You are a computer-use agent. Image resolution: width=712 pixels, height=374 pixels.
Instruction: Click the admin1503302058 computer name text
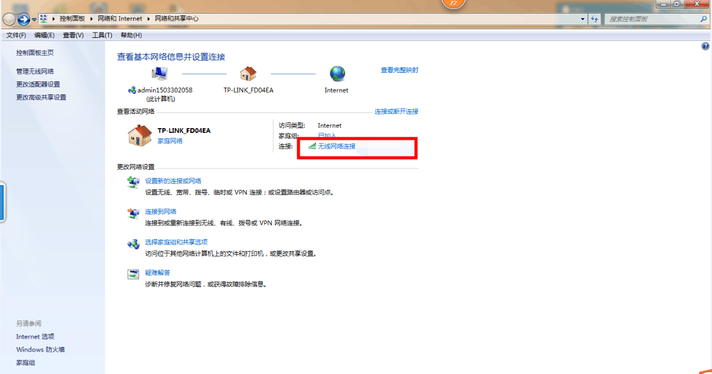coord(165,90)
